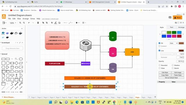186x105 pixels.
Task: Go to Page-1 tab
Action: click(x=34, y=97)
